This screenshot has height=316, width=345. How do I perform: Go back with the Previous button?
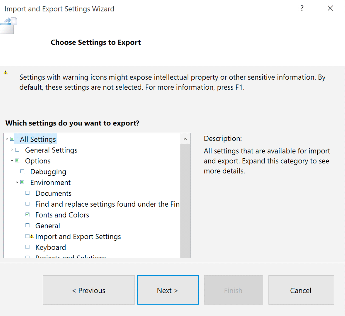pos(89,290)
